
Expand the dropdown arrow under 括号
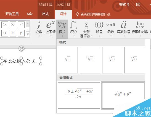(x=99, y=36)
